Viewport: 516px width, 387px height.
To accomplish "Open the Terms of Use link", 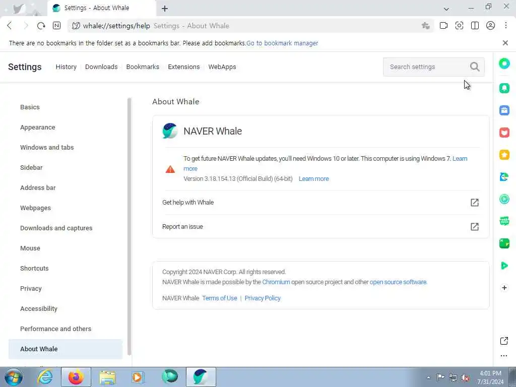I will [x=220, y=298].
